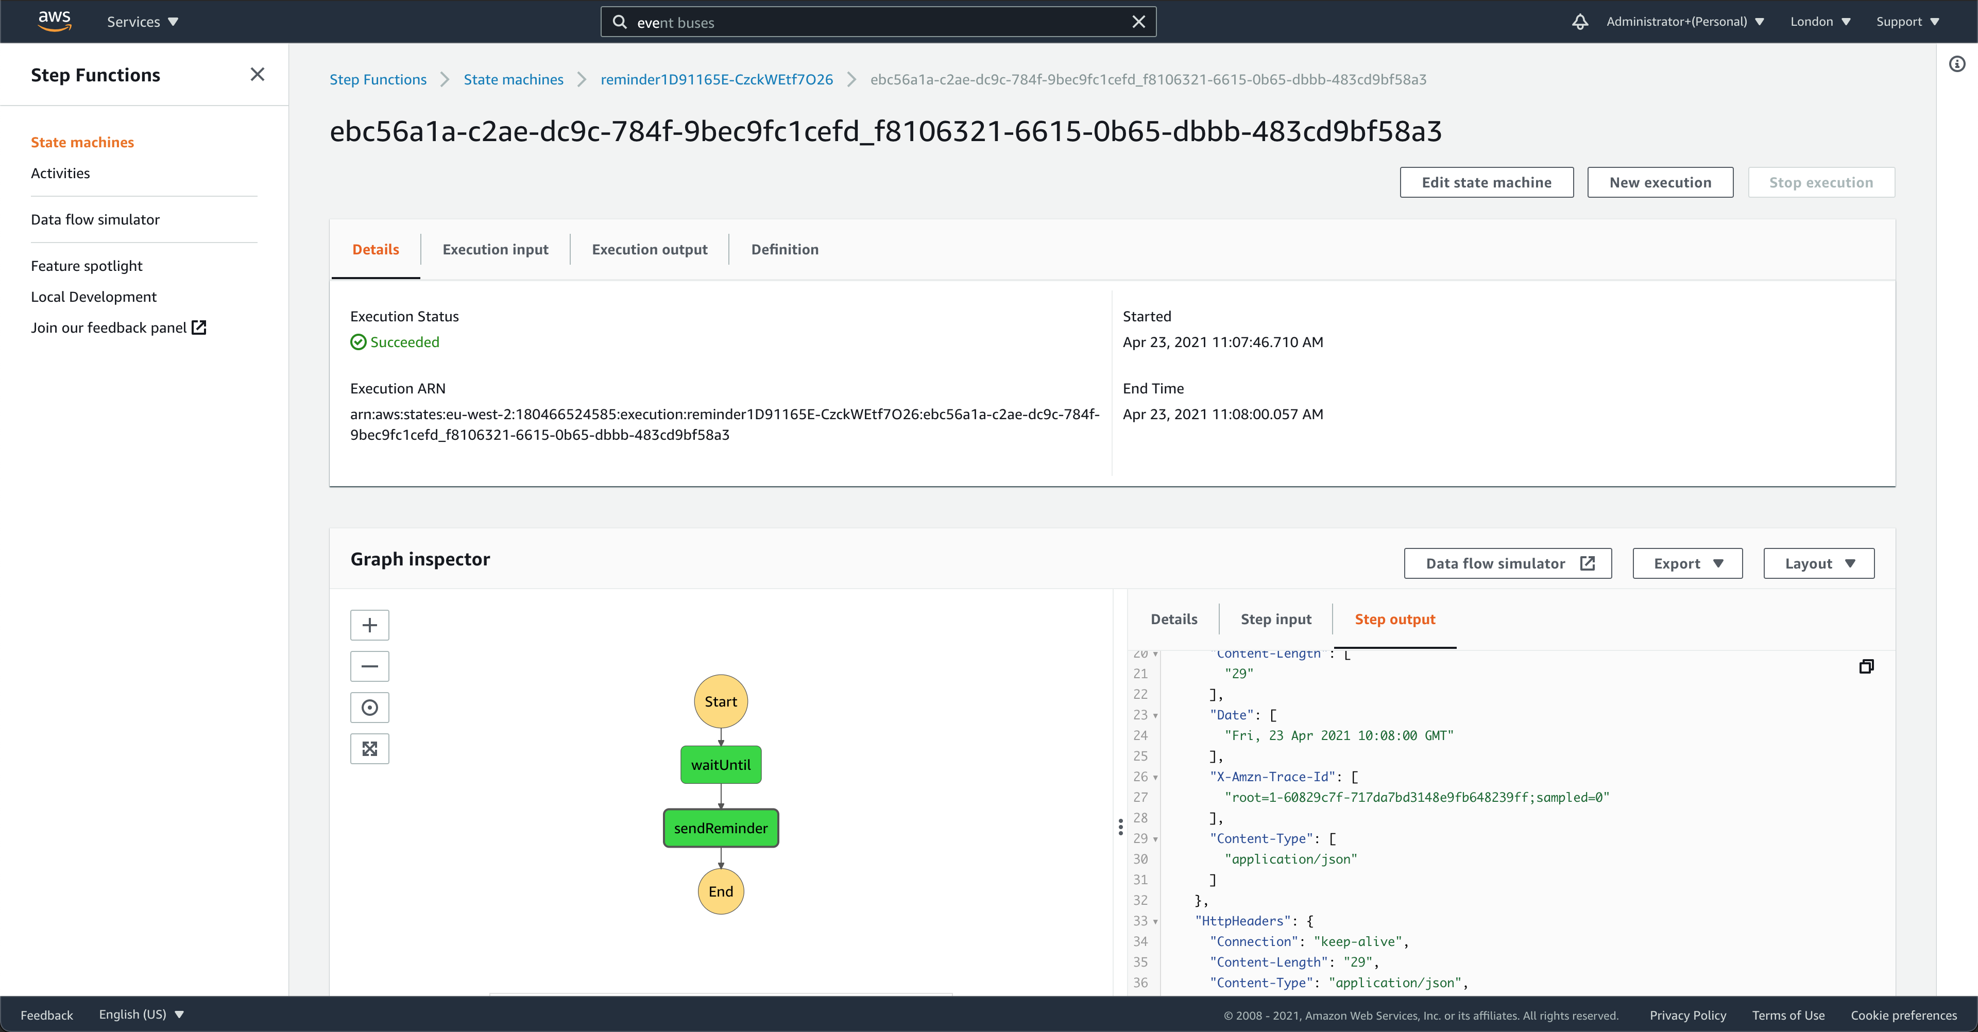Open Activities in sidebar

pyautogui.click(x=60, y=173)
